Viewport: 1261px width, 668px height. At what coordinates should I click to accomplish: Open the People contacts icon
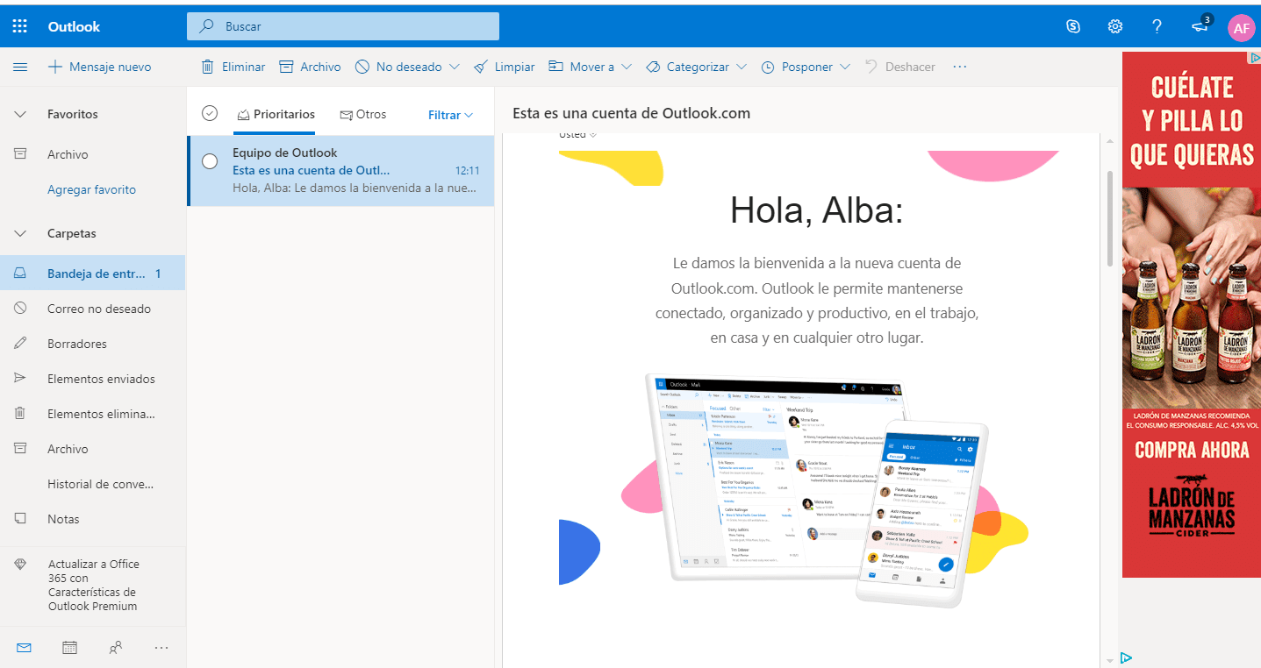[x=115, y=648]
